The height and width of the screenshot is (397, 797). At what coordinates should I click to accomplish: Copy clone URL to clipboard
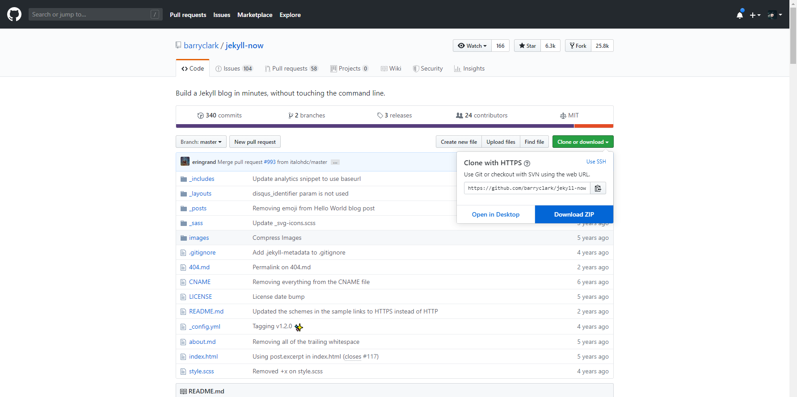[x=598, y=188]
